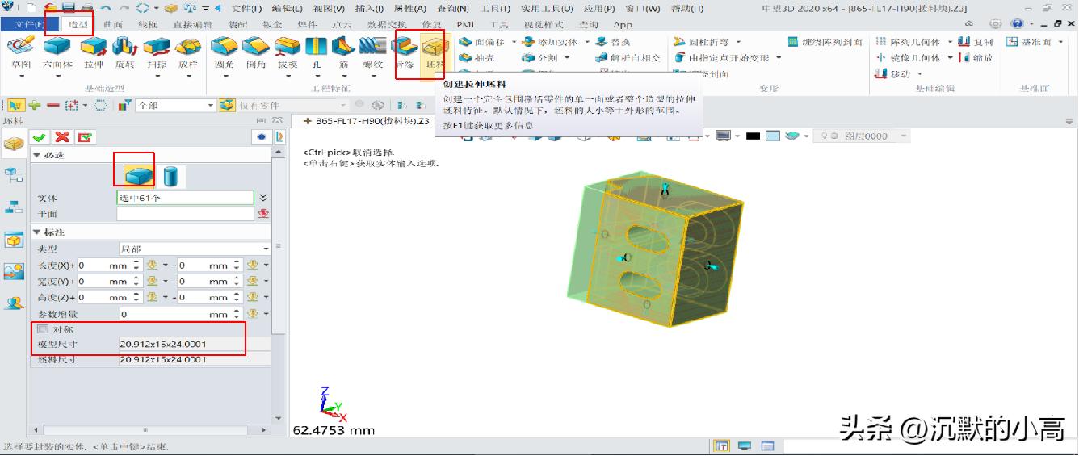This screenshot has width=1079, height=456.
Task: Expand the 基准面 dropdown arrow
Action: (1060, 42)
